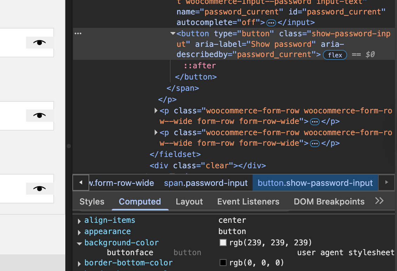Open the Event Listeners tab

[248, 202]
